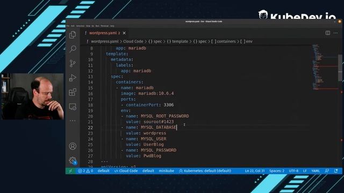
Task: Click the feedback icon in status bar
Action: pos(327,171)
